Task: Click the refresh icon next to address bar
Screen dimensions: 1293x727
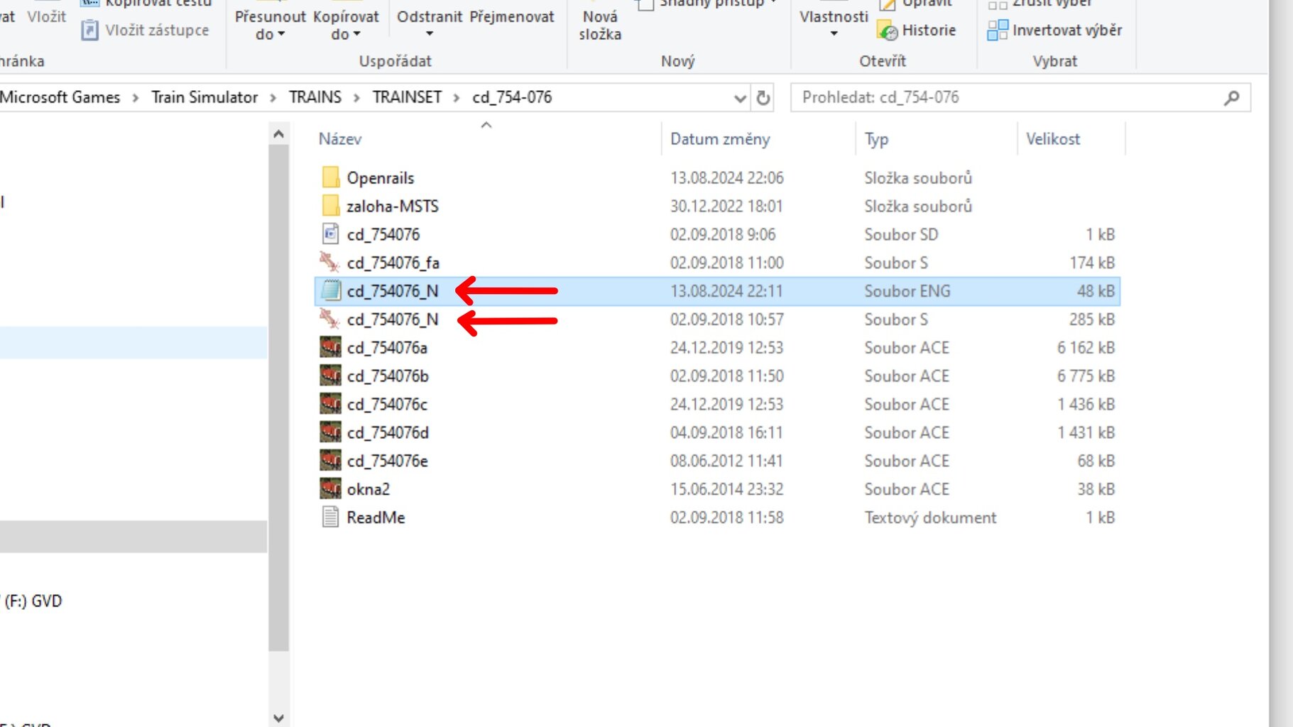Action: click(763, 97)
